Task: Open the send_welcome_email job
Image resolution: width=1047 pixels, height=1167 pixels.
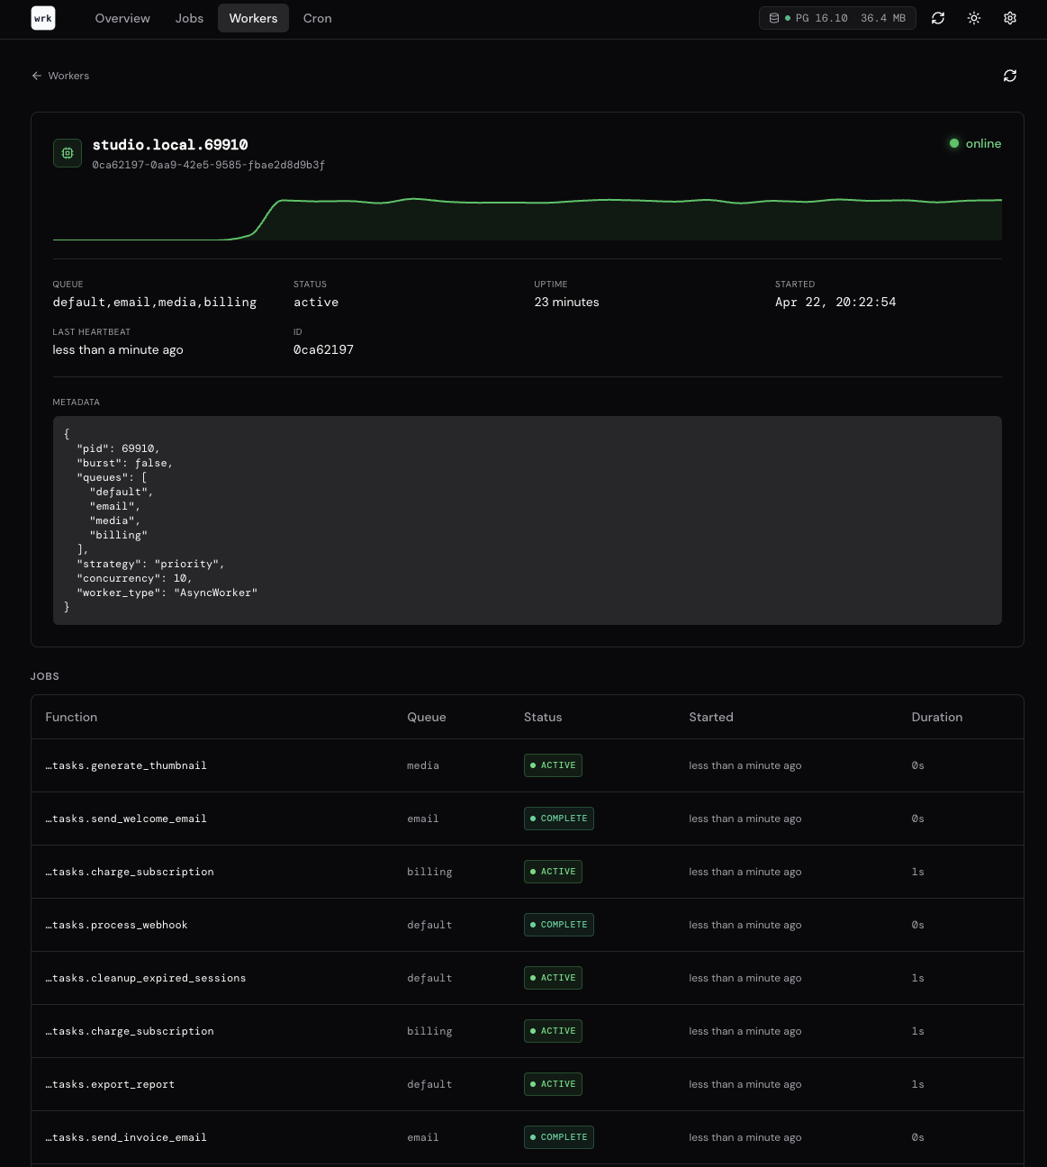Action: [126, 819]
